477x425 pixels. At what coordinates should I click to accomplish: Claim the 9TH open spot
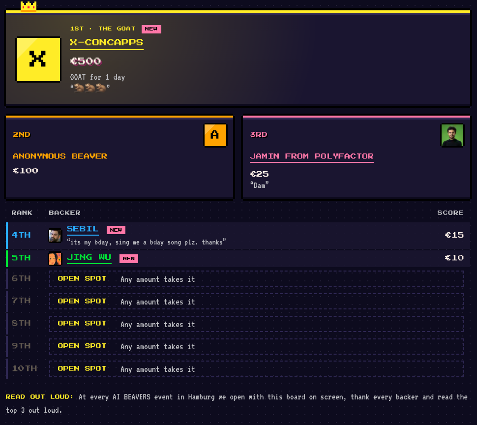click(x=256, y=346)
